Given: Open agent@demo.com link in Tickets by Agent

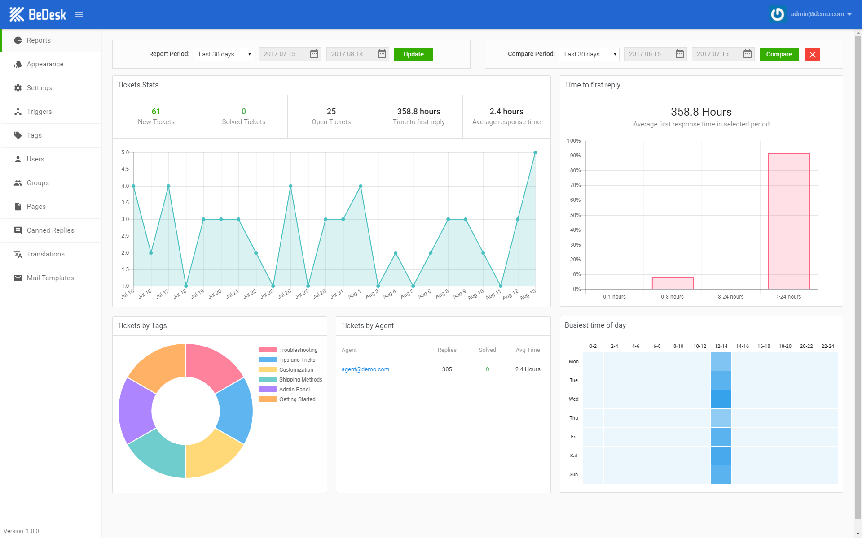Looking at the screenshot, I should point(365,369).
